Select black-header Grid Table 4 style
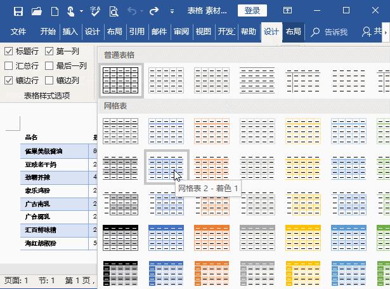The width and height of the screenshot is (390, 289). [x=120, y=238]
